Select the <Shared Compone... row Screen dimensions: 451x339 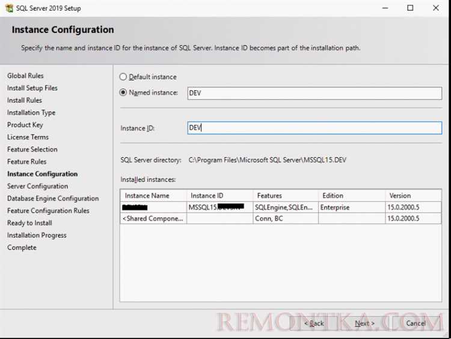click(281, 219)
